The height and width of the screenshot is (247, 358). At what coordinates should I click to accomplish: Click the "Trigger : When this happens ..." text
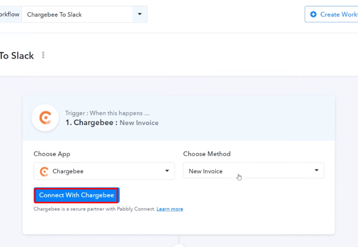coord(107,113)
